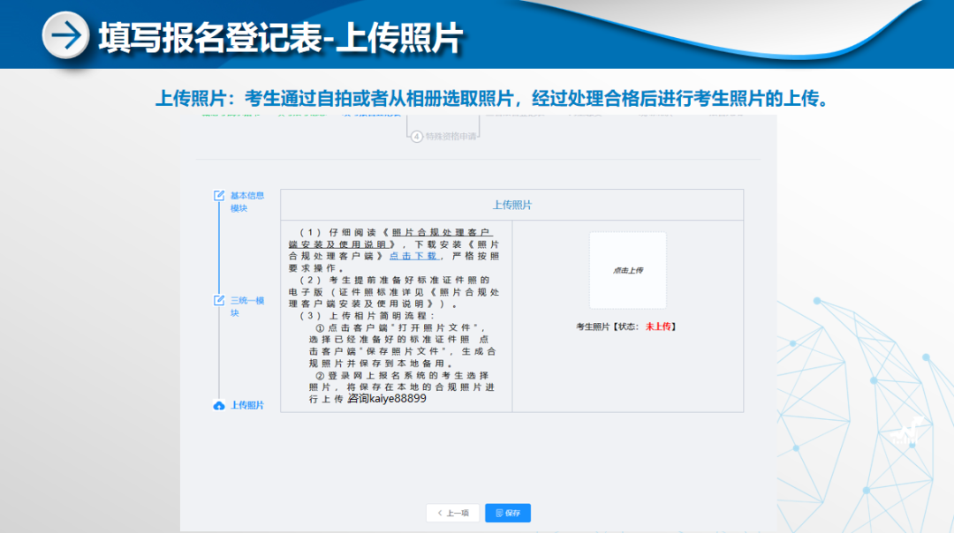954x533 pixels.
Task: Click the 考生照片 status label
Action: (626, 327)
